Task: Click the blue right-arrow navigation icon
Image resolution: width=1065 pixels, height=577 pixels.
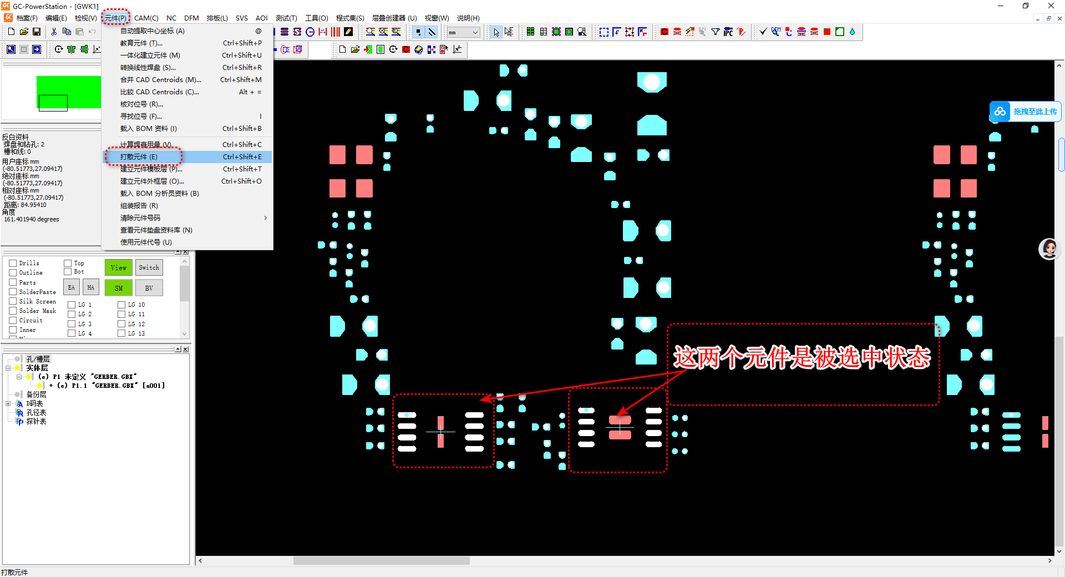Action: click(37, 49)
